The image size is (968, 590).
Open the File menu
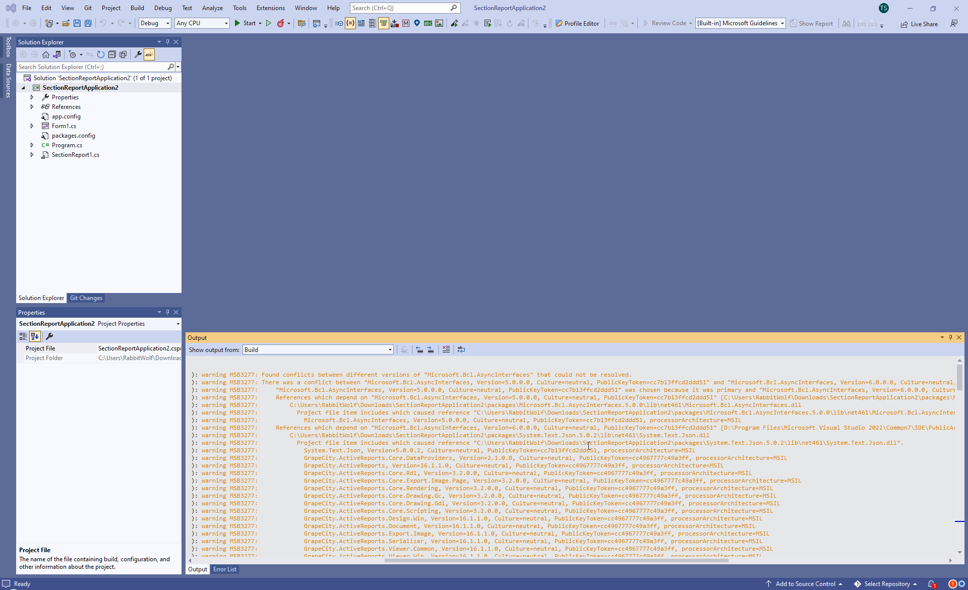tap(27, 8)
